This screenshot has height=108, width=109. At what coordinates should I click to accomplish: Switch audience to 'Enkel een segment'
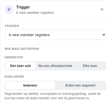coord(81,85)
